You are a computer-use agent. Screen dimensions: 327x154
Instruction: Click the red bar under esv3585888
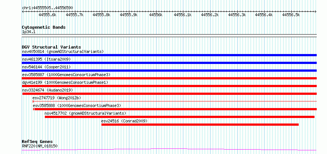point(175,109)
